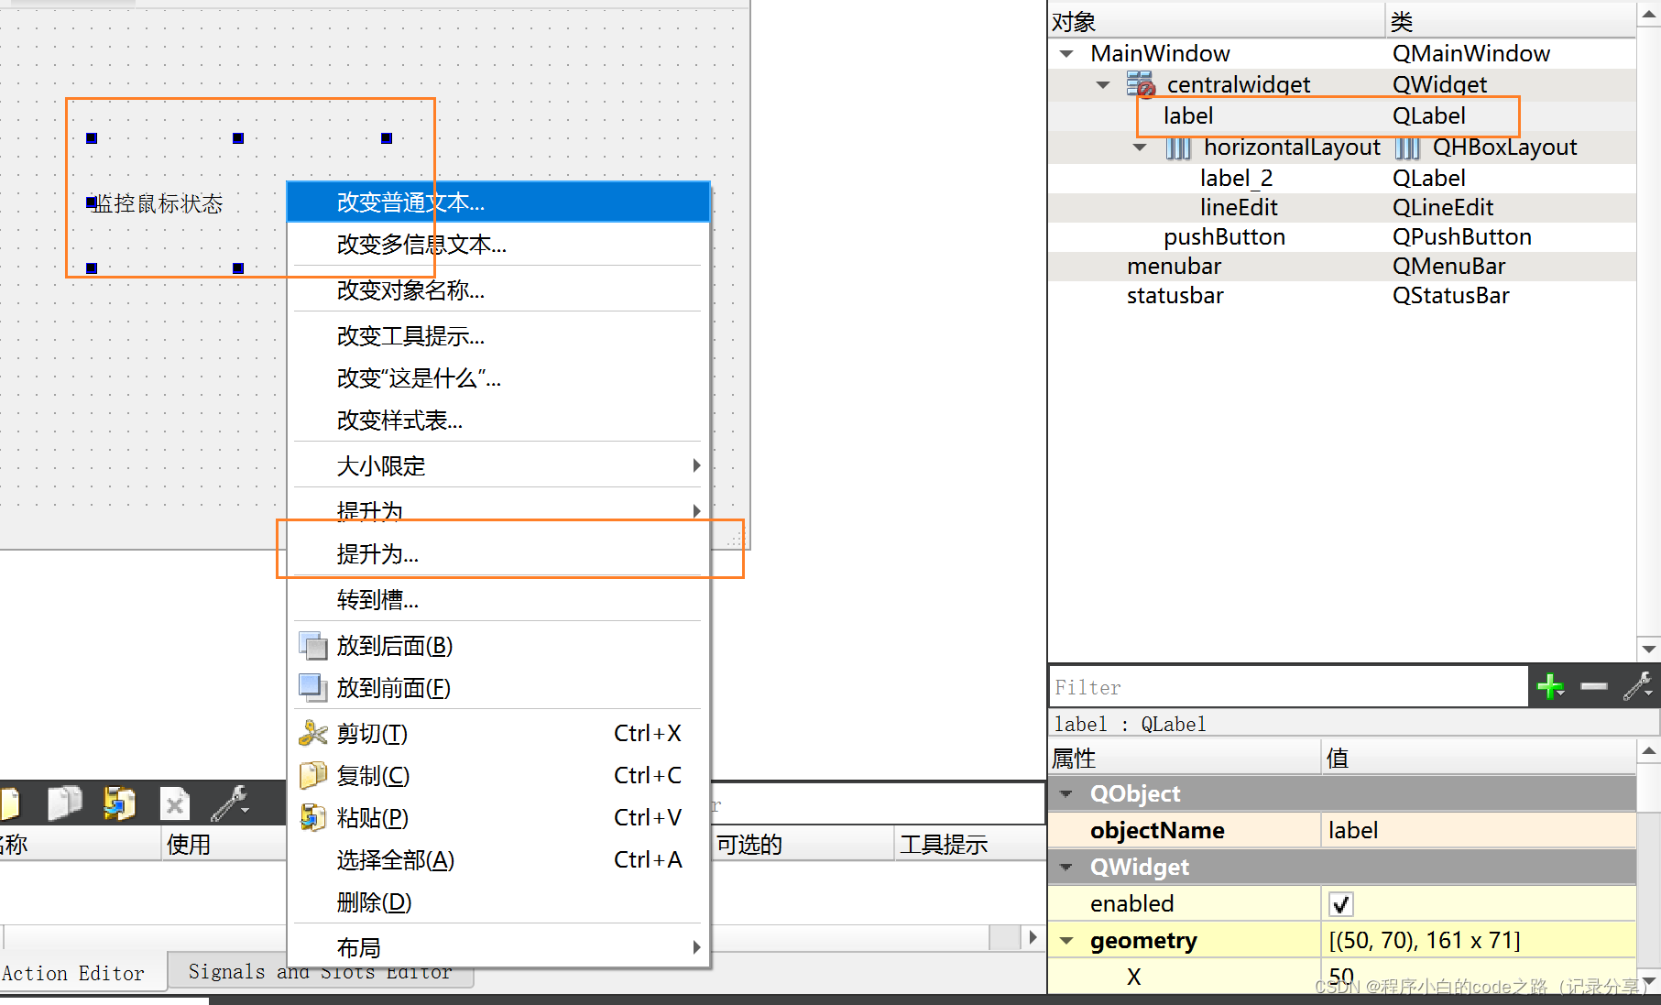Click the Bring to Front icon in context menu
Image resolution: width=1661 pixels, height=1005 pixels.
click(312, 687)
